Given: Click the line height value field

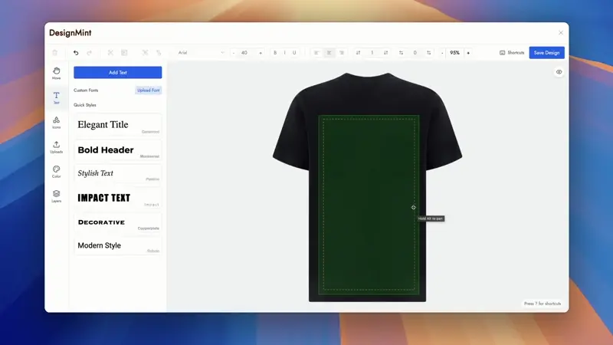Looking at the screenshot, I should pos(372,52).
